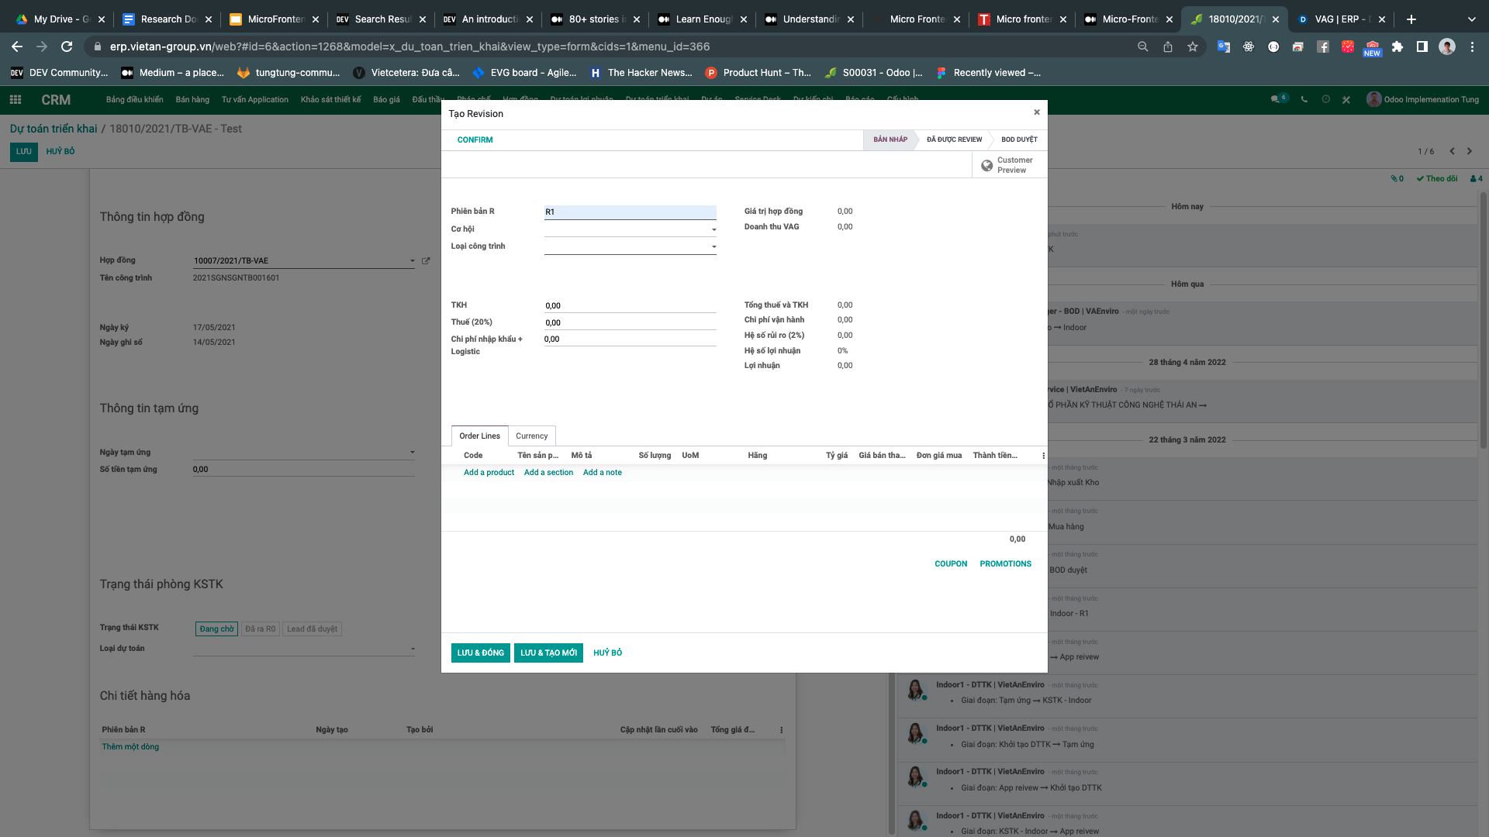Open the external link icon next to Hợp đồng
Image resolution: width=1489 pixels, height=837 pixels.
point(426,261)
